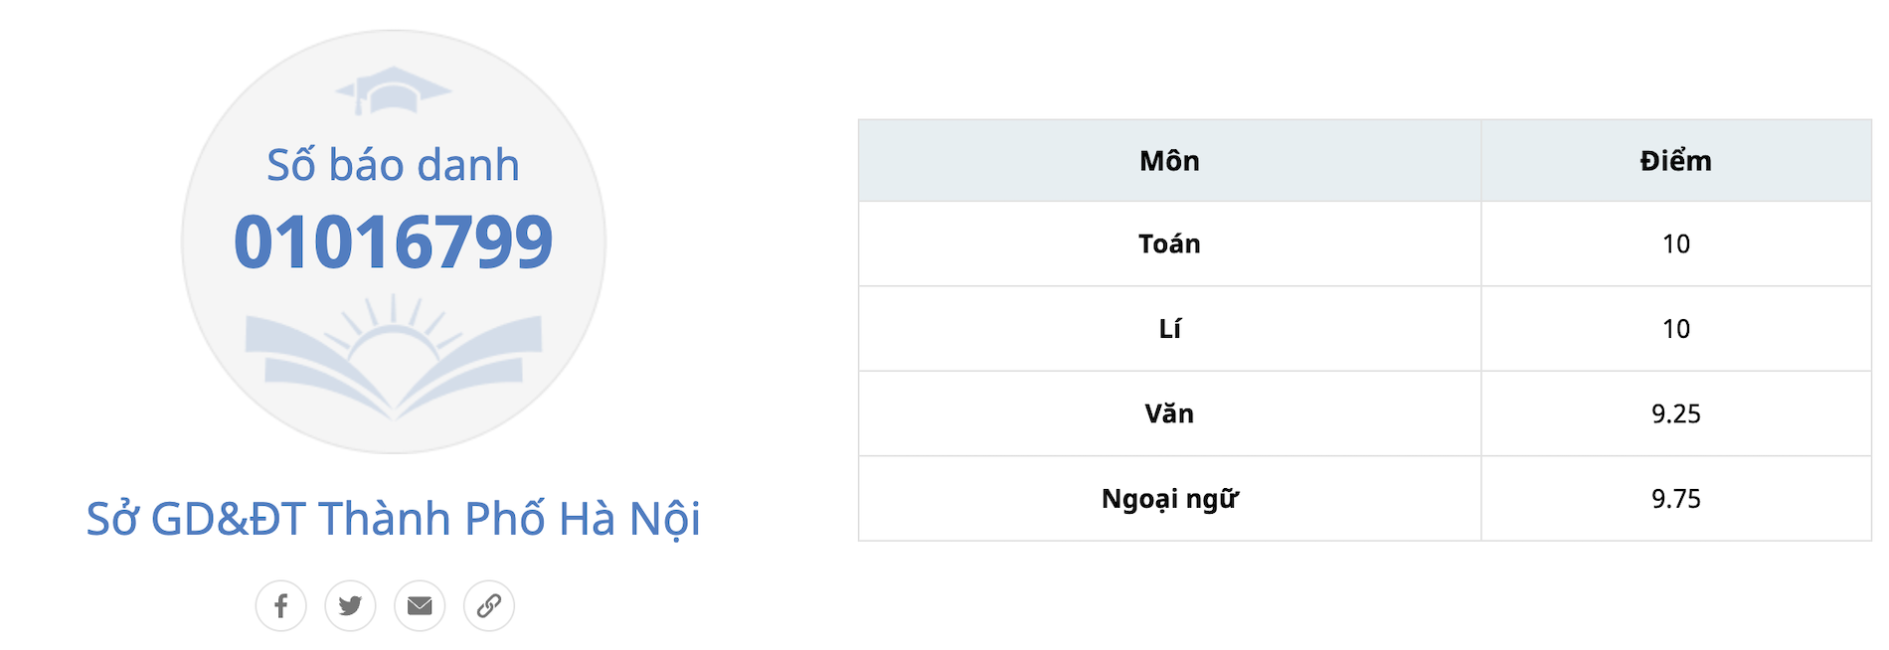Select the Văn subject row label
This screenshot has height=650, width=1889.
coord(1169,413)
